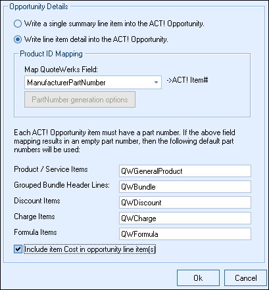
Task: Focus the QWDiscount input field
Action: [x=185, y=203]
